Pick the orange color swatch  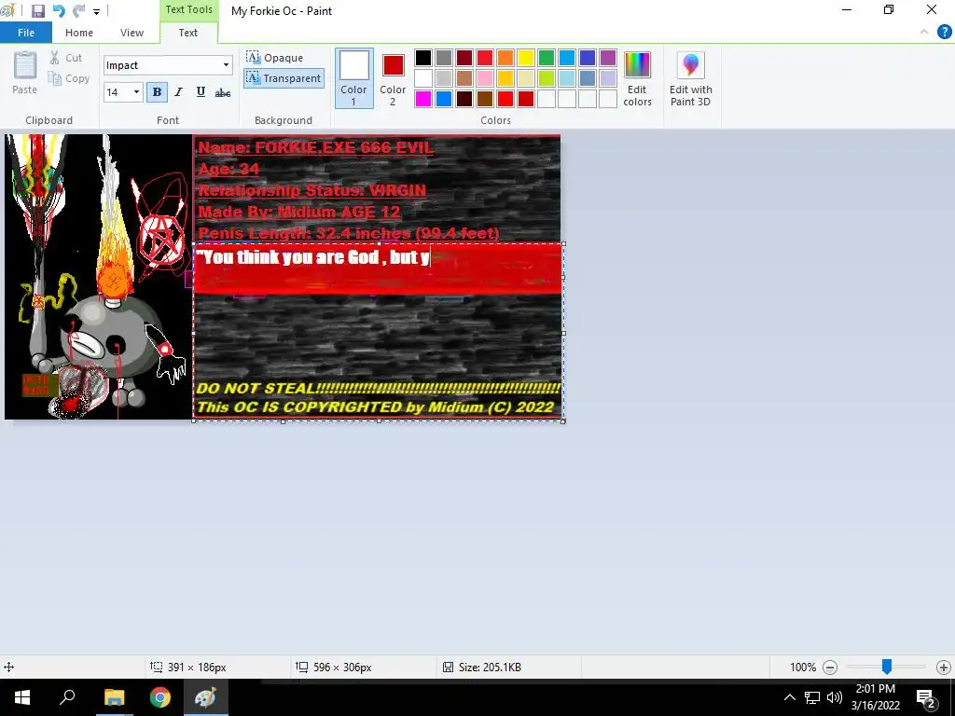[505, 58]
